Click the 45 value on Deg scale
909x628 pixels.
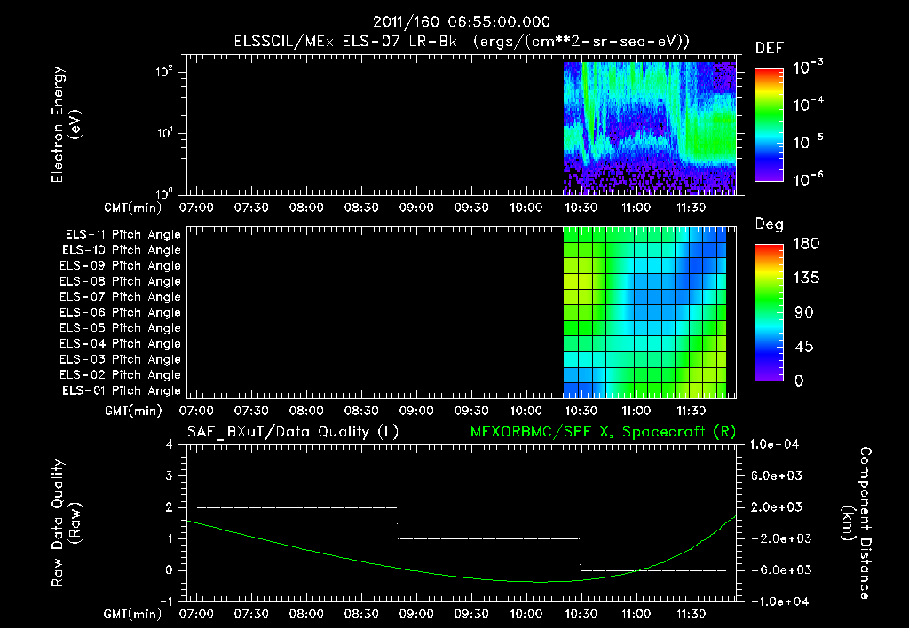(x=804, y=347)
